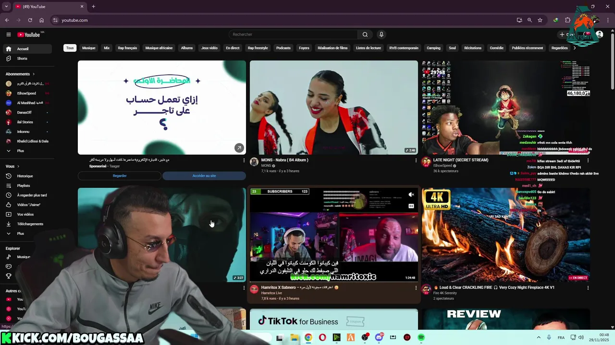Reload the page in Chrome

30,20
